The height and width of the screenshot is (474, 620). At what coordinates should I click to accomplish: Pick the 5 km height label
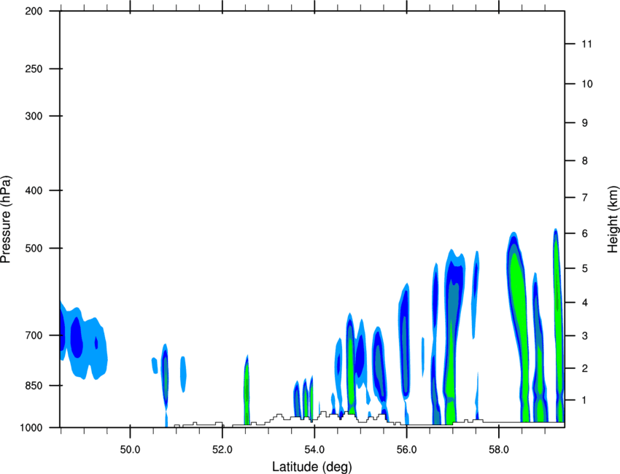(x=585, y=268)
